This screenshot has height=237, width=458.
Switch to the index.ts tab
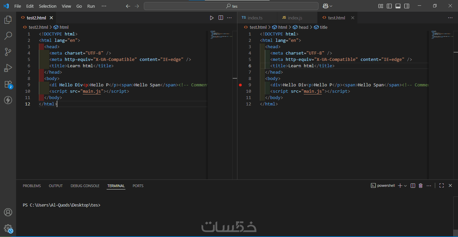pos(255,18)
